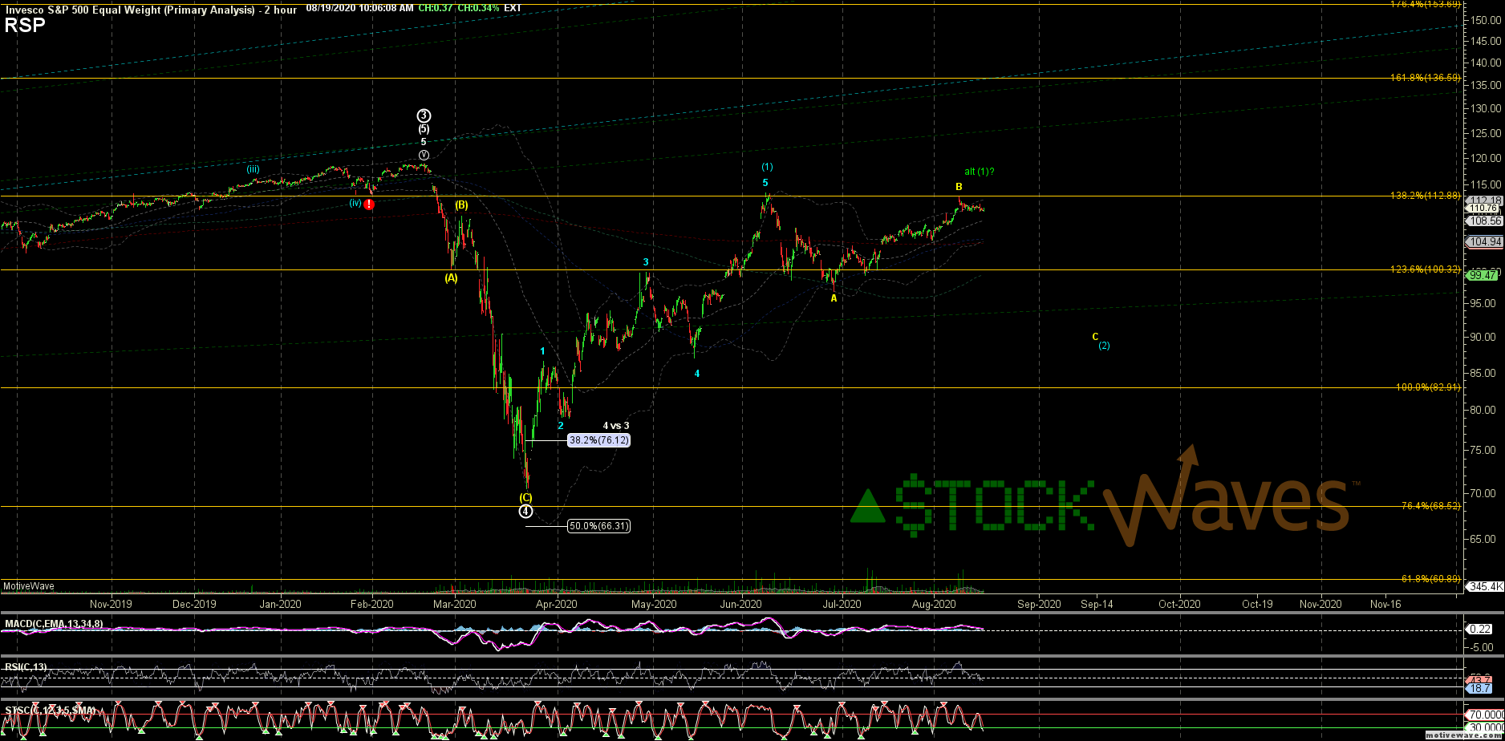
Task: Select the yellow (C) wave label
Action: point(525,497)
